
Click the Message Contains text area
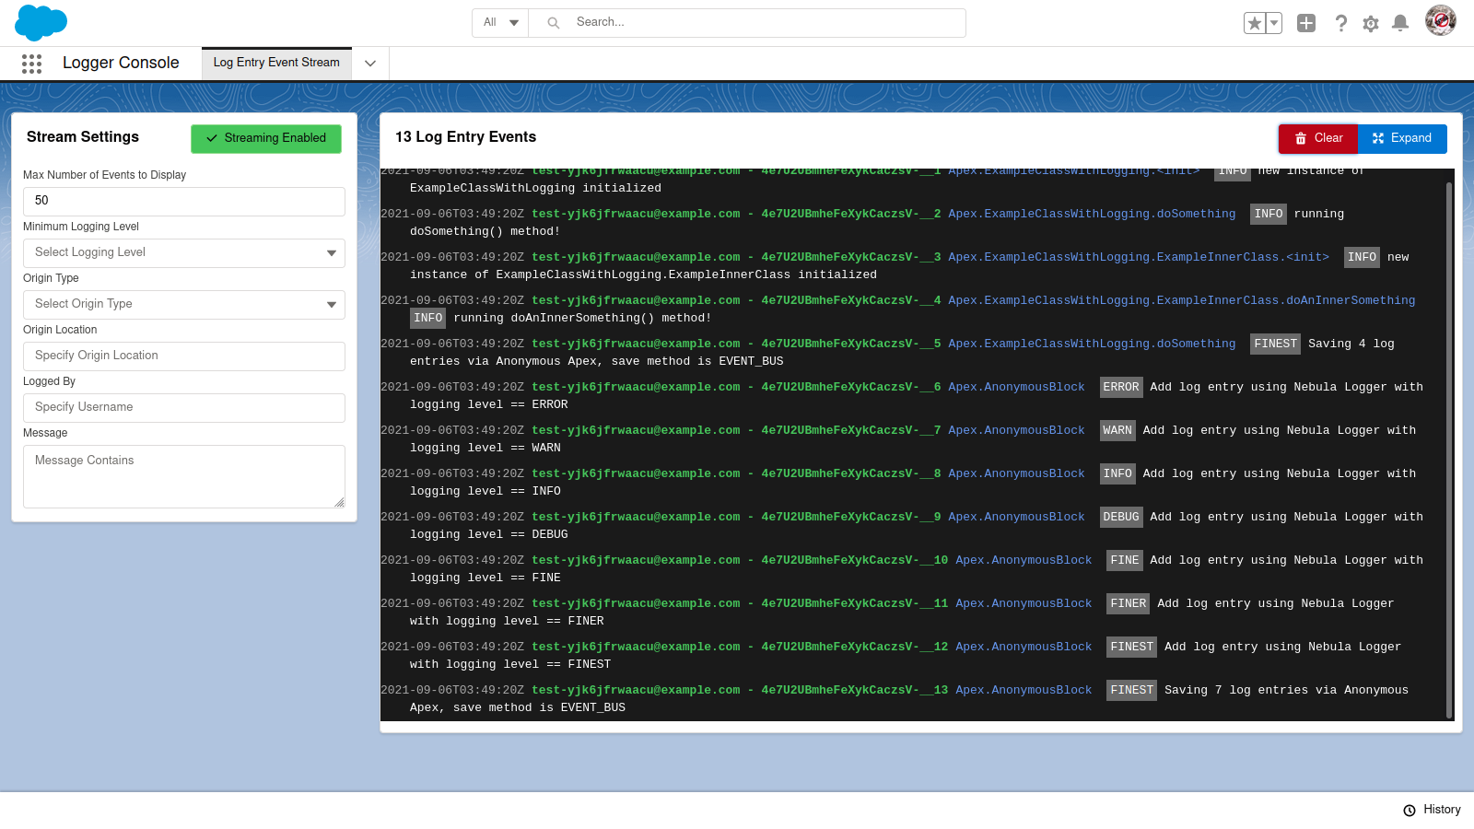coord(184,476)
